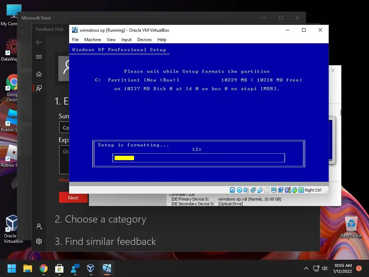Click the audio speaker icon in VirtualBox status bar
369x277 pixels.
point(246,190)
